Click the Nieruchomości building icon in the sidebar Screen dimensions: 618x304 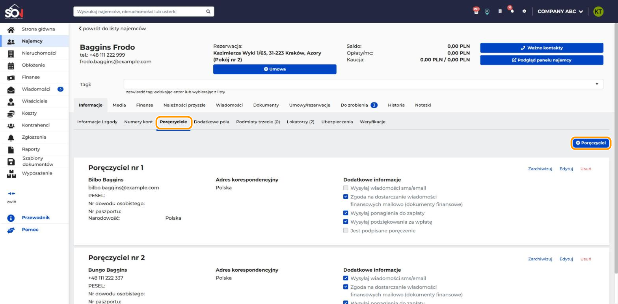point(11,54)
